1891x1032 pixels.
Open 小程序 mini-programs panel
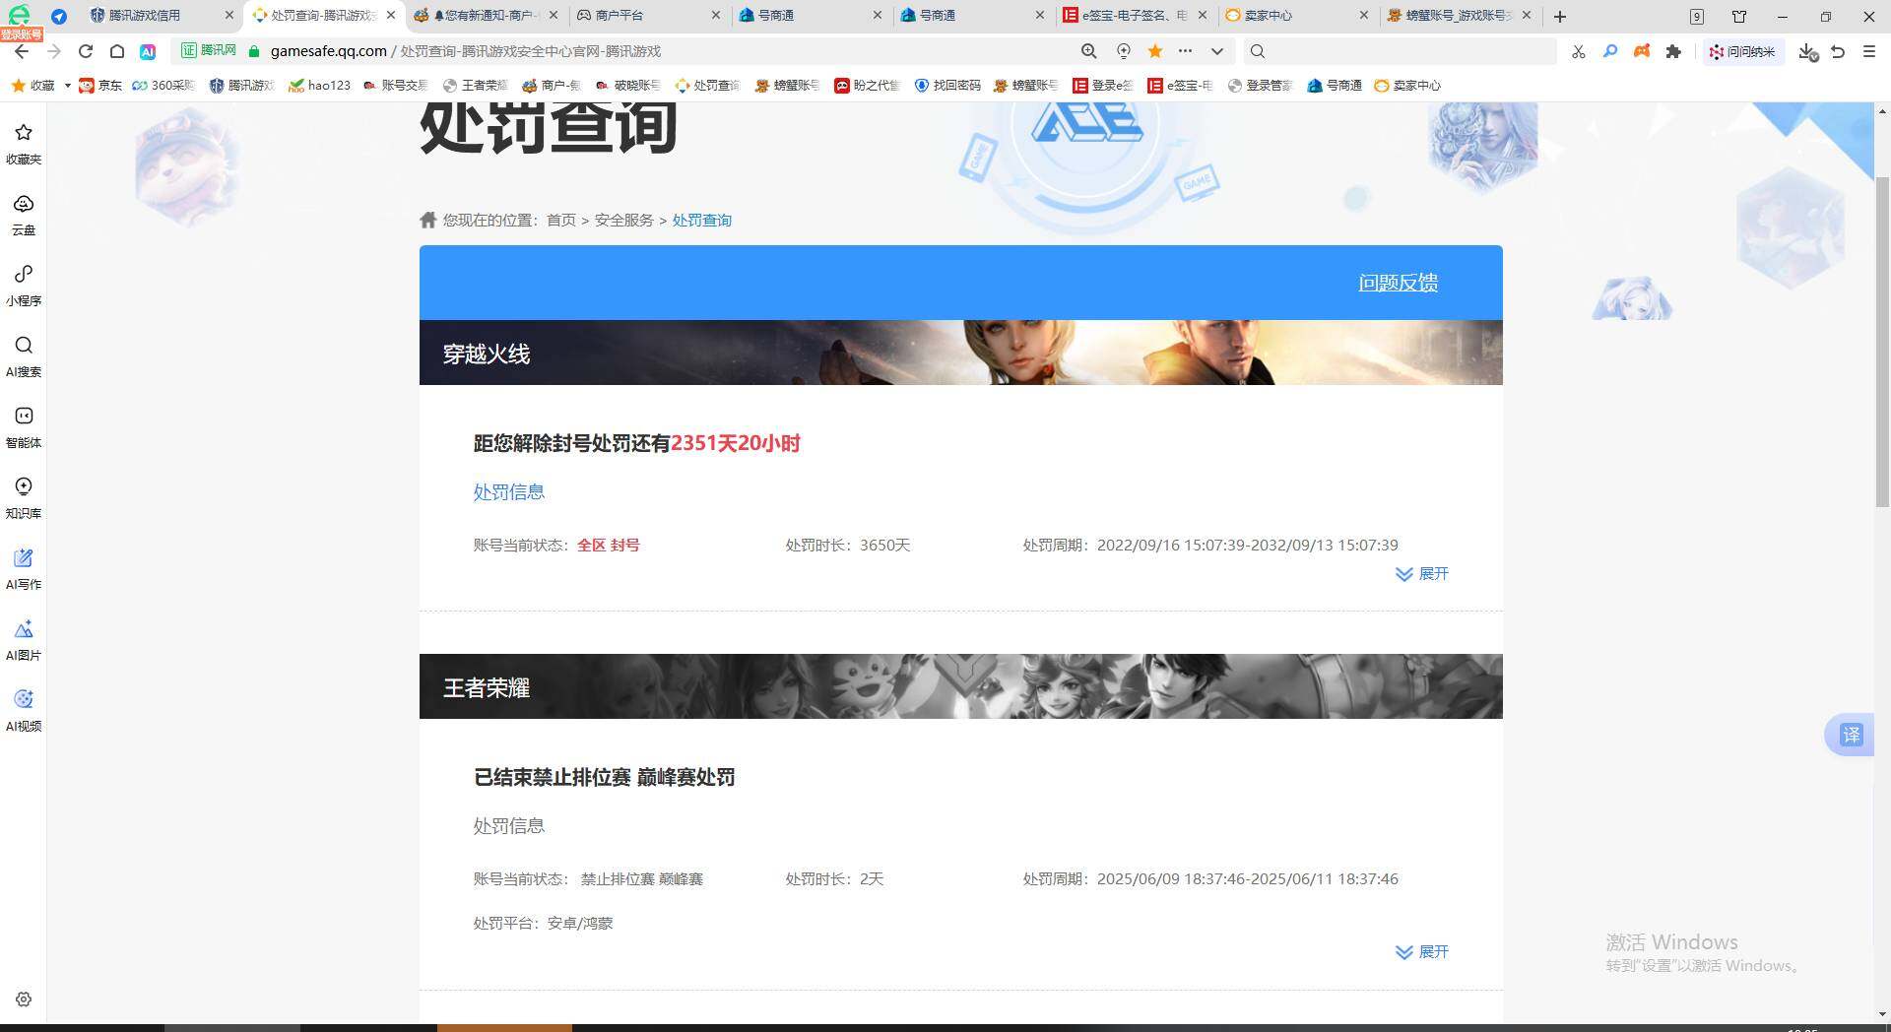[23, 284]
